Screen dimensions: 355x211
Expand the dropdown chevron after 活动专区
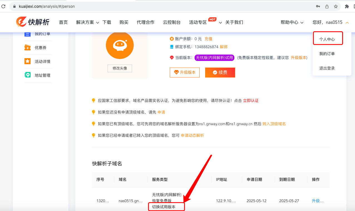point(220,23)
